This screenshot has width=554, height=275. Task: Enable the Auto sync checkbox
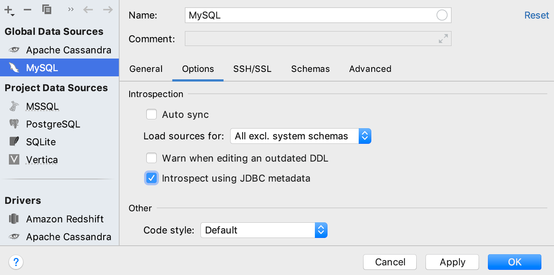pos(151,115)
